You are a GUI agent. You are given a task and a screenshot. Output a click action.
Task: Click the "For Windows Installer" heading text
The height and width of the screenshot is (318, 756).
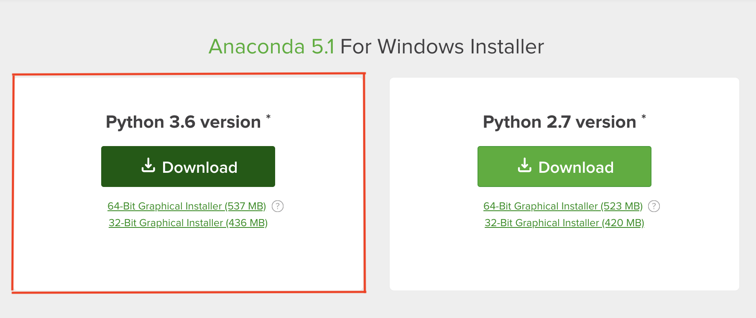[x=442, y=46]
